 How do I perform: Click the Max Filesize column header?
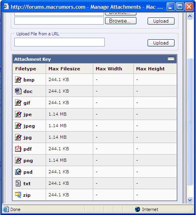click(x=64, y=69)
